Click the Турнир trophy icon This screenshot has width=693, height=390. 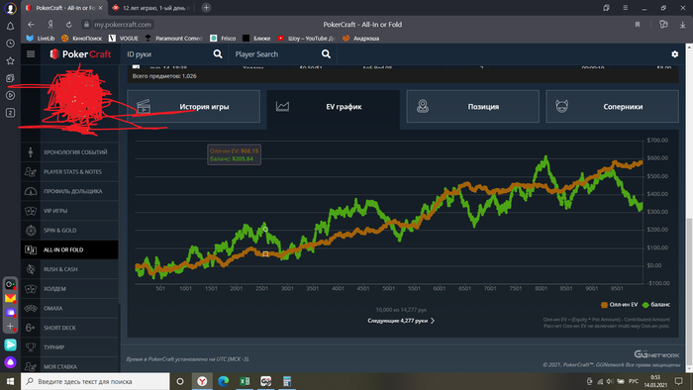31,347
